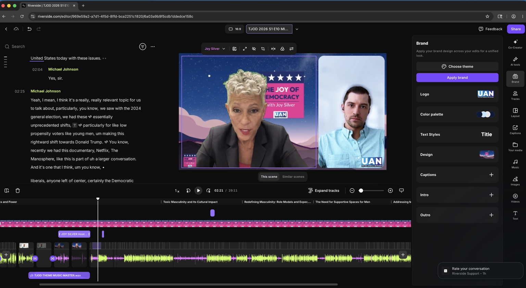Click the Choose theme button

click(x=457, y=66)
